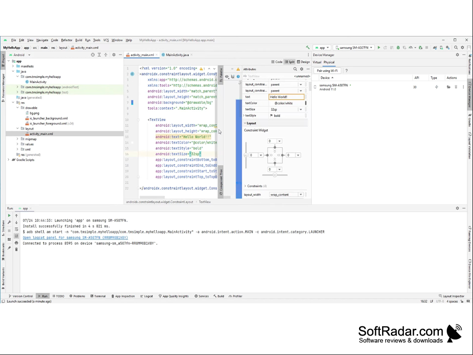Switch editor to Code view
Screen dimensions: 473x355
click(276, 62)
